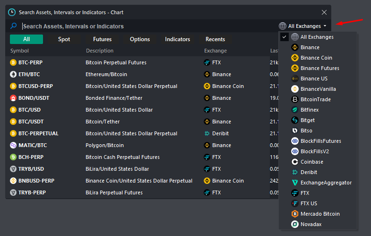Viewport: 371px width, 236px height.
Task: Select the Coinbase logo icon in the dropdown
Action: [295, 162]
